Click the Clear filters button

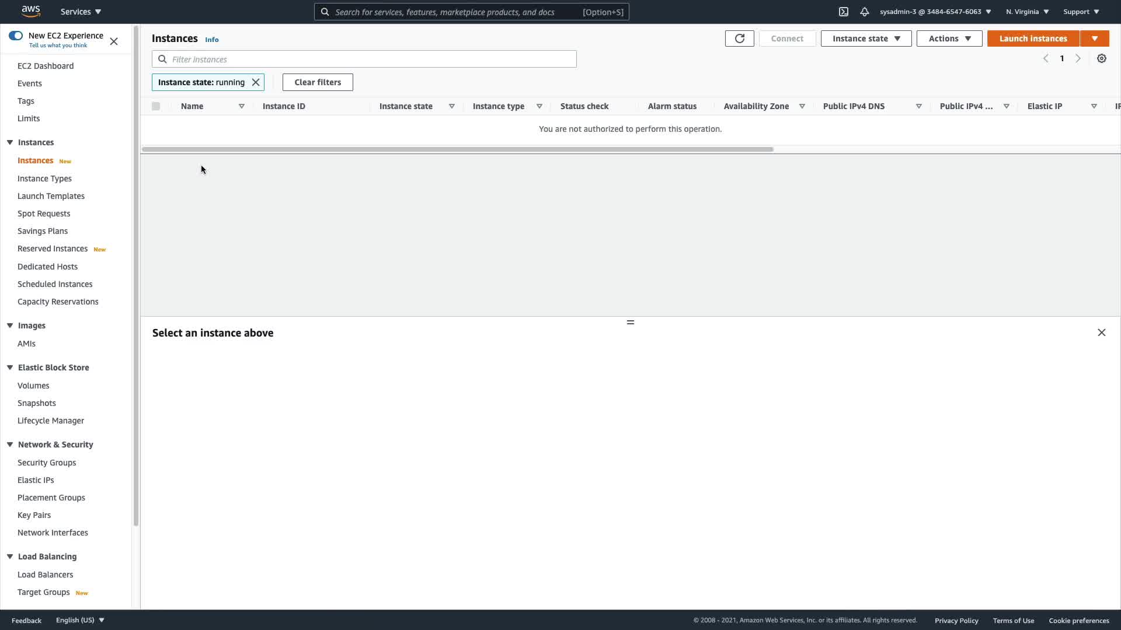[318, 82]
